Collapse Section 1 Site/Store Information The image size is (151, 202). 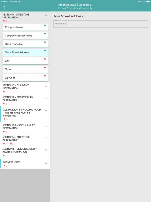point(46,16)
